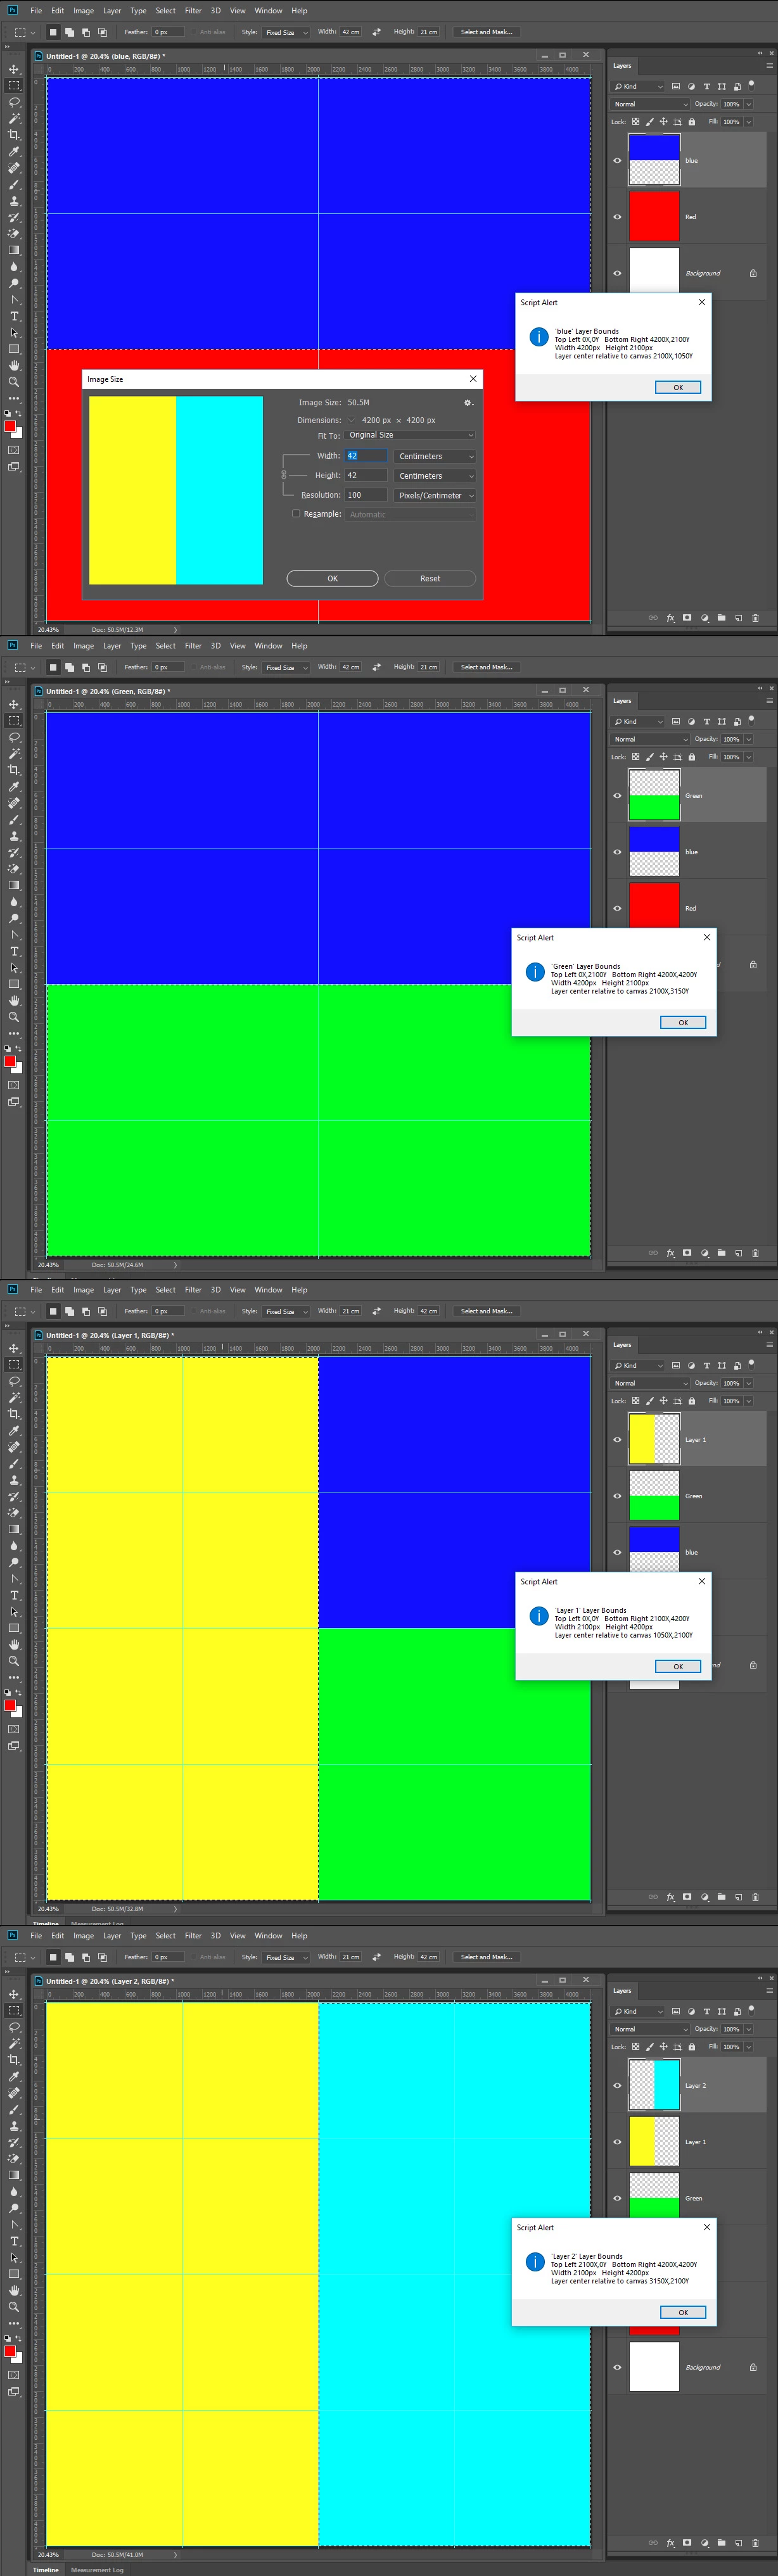The width and height of the screenshot is (778, 2576).
Task: Hide the 'Green' layer in Green document's Layers panel
Action: pyautogui.click(x=617, y=796)
